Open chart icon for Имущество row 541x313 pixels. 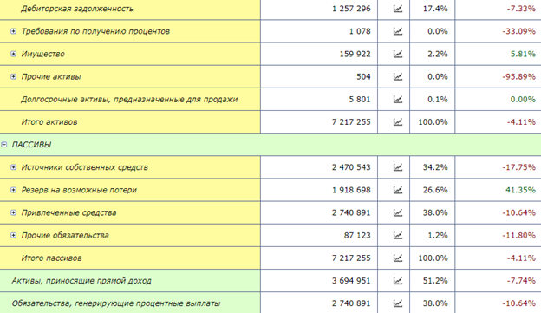coord(398,54)
